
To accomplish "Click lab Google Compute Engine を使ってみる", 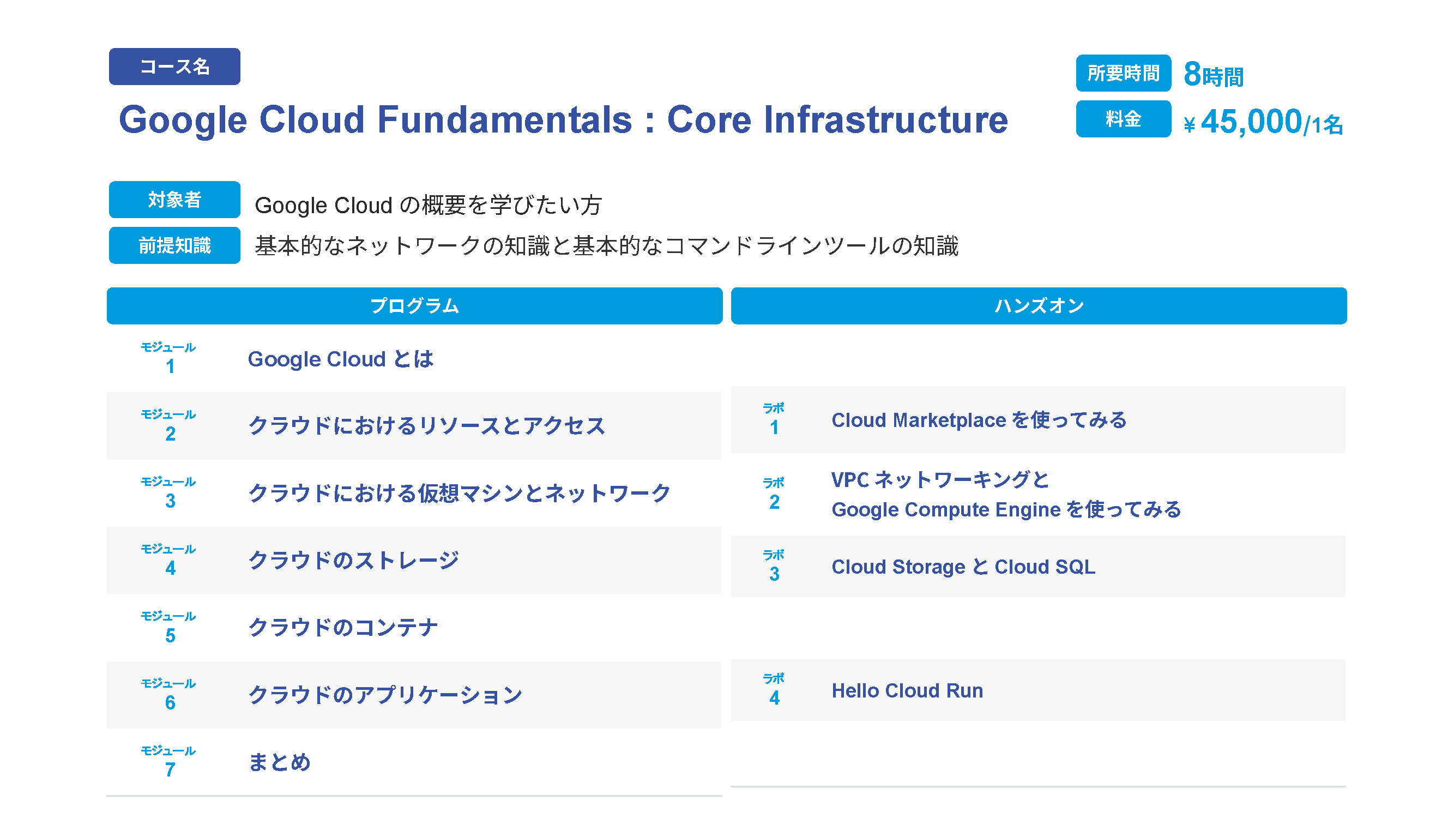I will (1006, 509).
